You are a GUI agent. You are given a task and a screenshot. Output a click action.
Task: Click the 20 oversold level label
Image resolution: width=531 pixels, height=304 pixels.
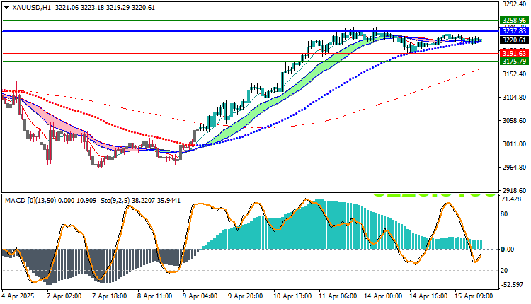tap(504, 270)
